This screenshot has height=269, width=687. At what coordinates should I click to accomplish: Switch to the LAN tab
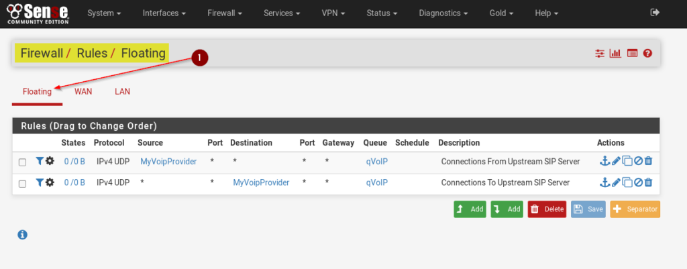[x=122, y=91]
